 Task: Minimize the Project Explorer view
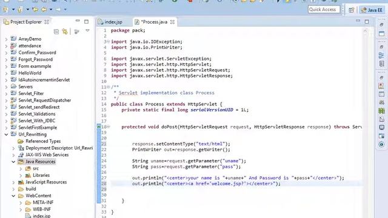pyautogui.click(x=78, y=21)
